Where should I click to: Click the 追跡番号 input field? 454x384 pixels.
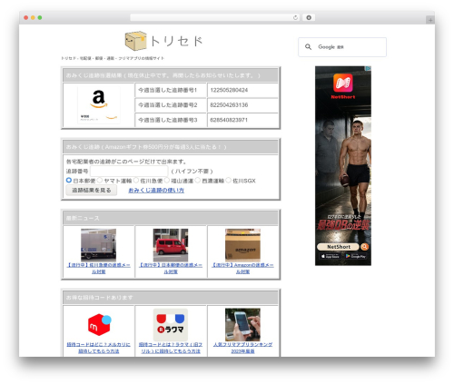(x=129, y=171)
